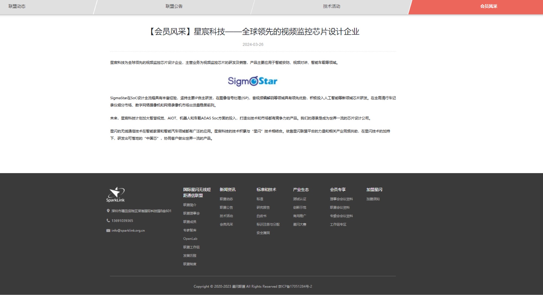Open 专家智库 footer link
The width and height of the screenshot is (543, 295).
[190, 230]
